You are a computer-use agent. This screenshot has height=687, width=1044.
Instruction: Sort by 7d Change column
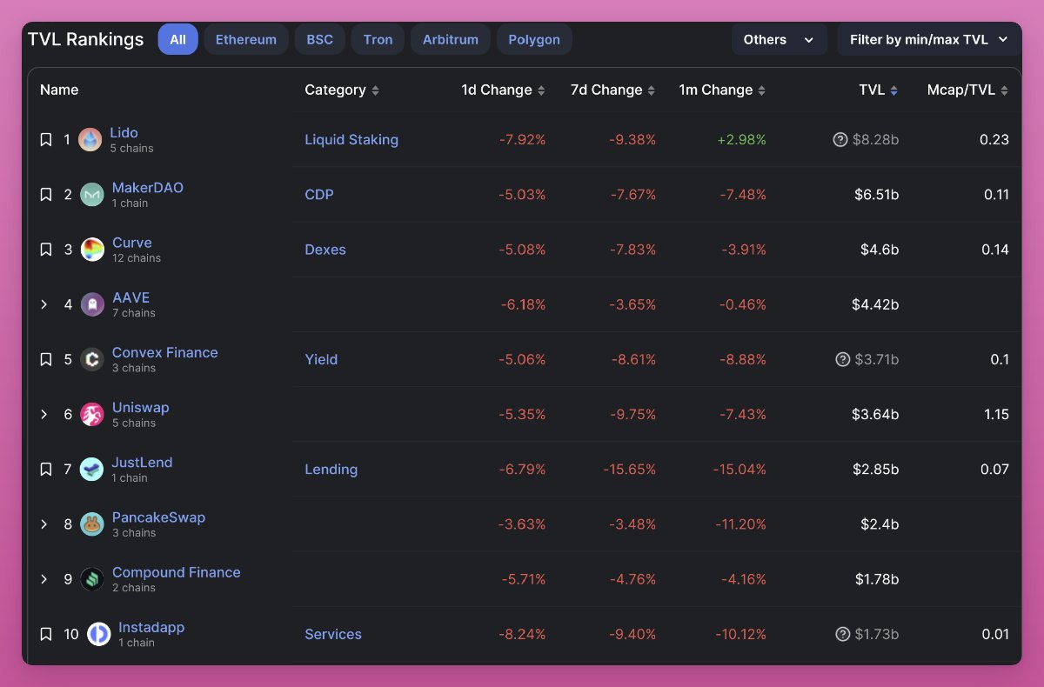(x=612, y=90)
